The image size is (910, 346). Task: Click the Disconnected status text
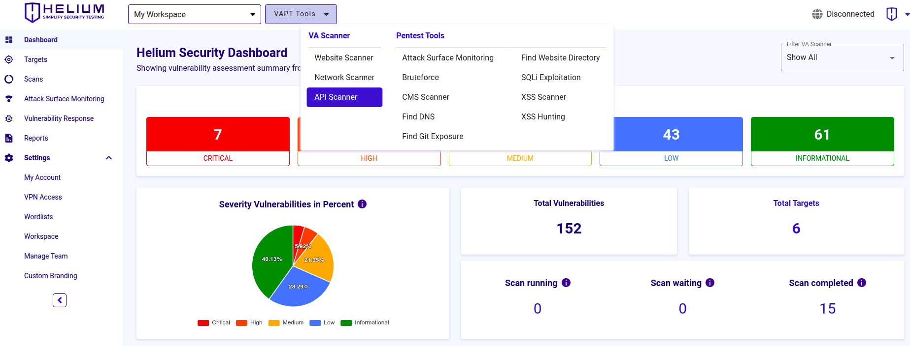[850, 14]
